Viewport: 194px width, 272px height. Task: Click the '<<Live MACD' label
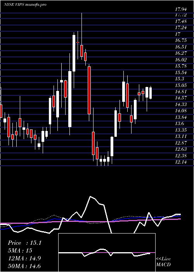[163, 262]
